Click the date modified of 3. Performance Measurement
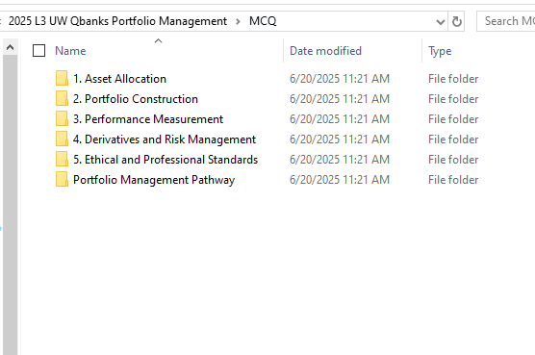This screenshot has height=355, width=535. click(340, 119)
